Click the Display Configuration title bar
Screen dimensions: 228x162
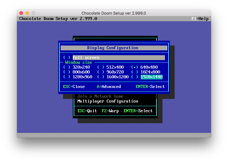pyautogui.click(x=114, y=48)
